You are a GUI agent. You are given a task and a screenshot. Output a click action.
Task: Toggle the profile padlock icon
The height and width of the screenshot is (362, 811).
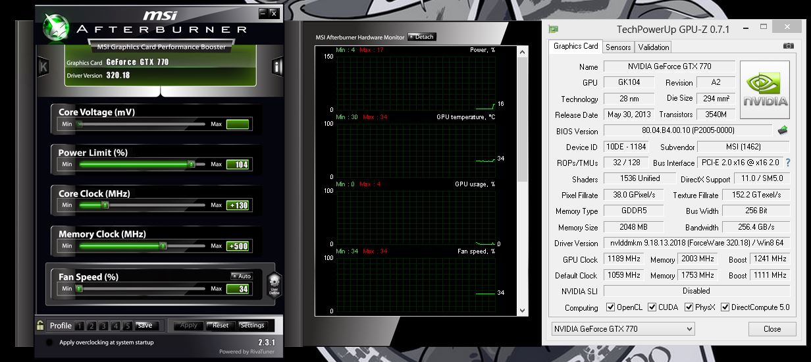click(41, 325)
